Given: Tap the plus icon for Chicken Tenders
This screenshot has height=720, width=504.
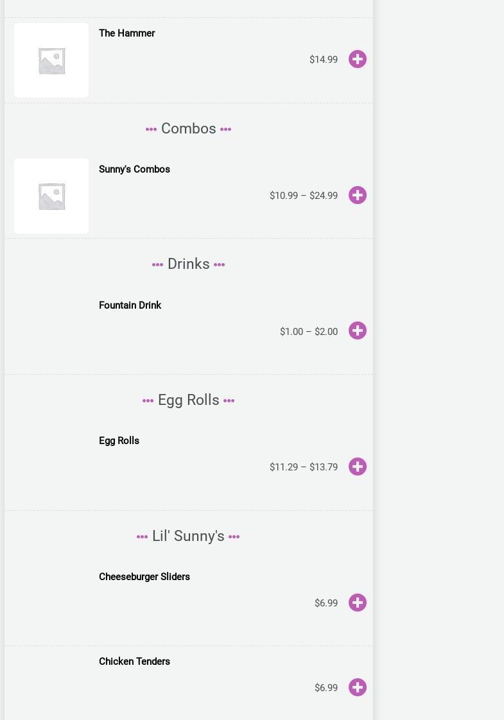Looking at the screenshot, I should (358, 687).
